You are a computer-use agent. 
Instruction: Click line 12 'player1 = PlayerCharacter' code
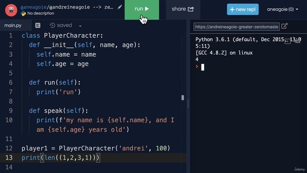click(96, 148)
